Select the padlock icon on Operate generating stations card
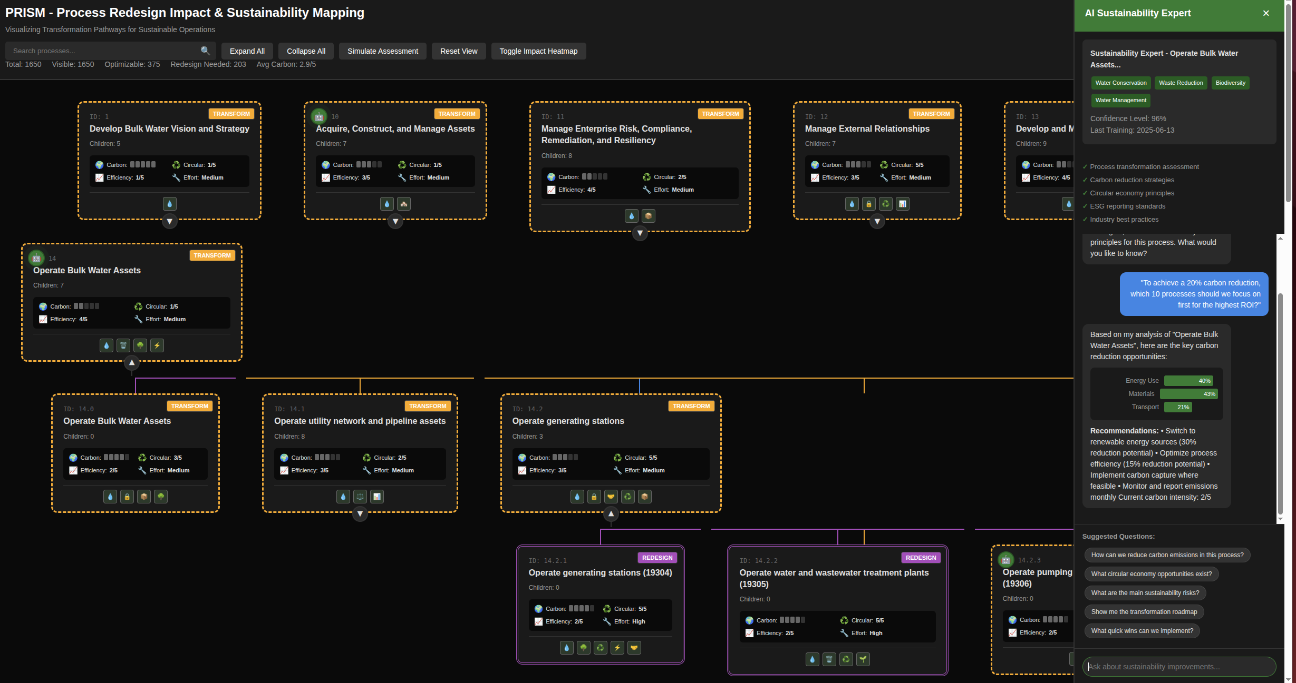 coord(594,496)
